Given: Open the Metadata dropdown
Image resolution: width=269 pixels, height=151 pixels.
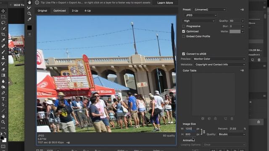Looking at the screenshot, I should [x=220, y=65].
